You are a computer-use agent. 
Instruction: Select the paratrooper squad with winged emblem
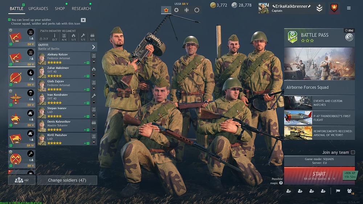21,98
